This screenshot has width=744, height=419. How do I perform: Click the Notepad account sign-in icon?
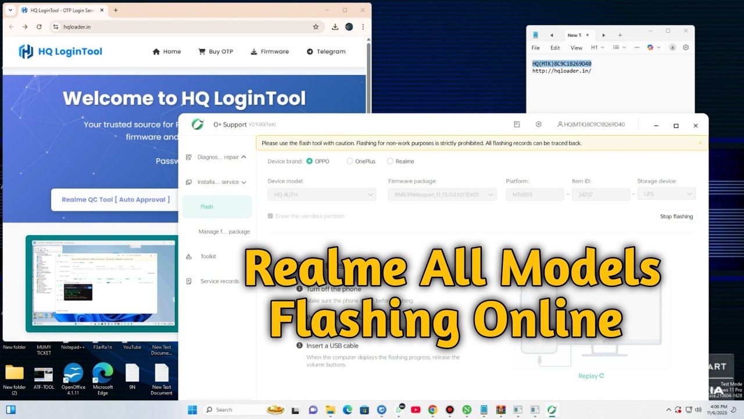(x=673, y=48)
